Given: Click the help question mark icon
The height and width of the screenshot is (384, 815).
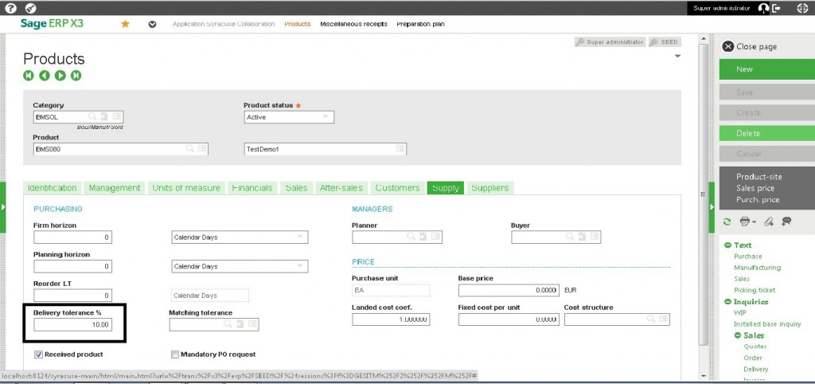Looking at the screenshot, I should [11, 8].
